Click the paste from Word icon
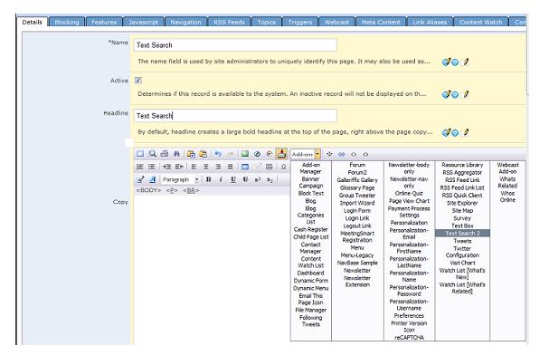The height and width of the screenshot is (355, 549). pos(191,154)
